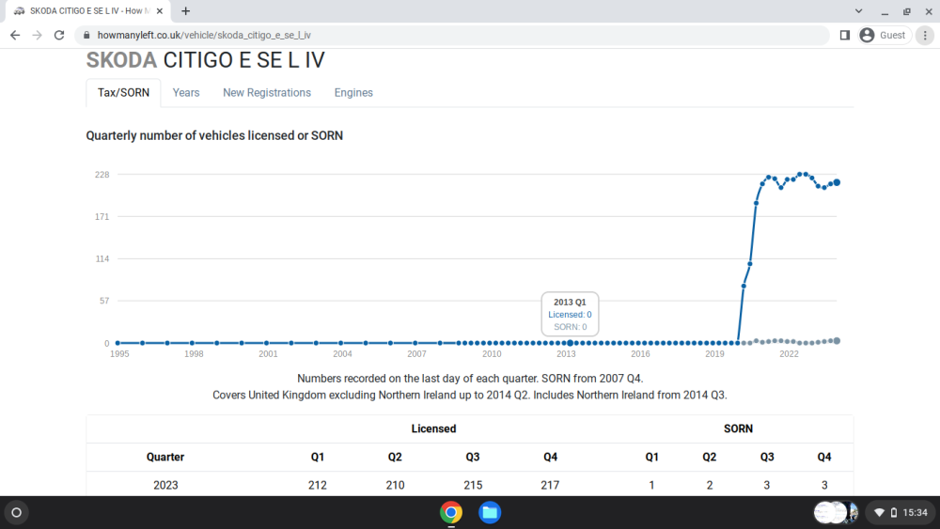This screenshot has width=940, height=529.
Task: Select the 2023 row label
Action: click(165, 485)
